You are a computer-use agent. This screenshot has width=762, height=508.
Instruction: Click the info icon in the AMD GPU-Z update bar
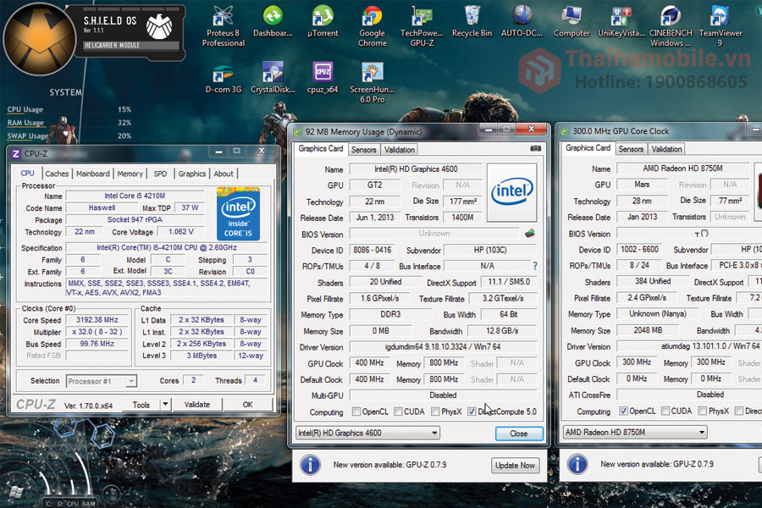tap(577, 464)
